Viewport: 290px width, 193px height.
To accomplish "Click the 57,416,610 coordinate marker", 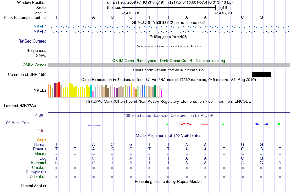I will tap(224, 13).
